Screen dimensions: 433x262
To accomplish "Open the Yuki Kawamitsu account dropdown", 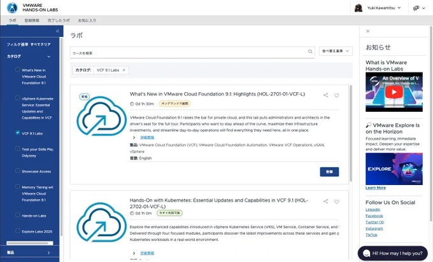I will pyautogui.click(x=384, y=8).
